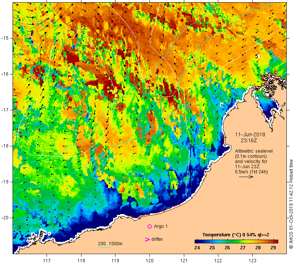Click the 27 label on temperature scale
The image size is (296, 263).
[243, 247]
